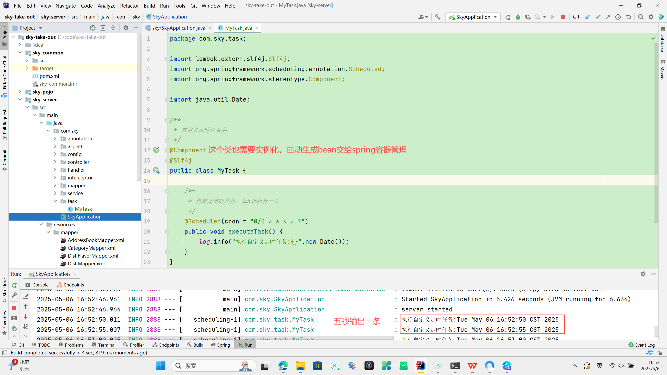This screenshot has width=667, height=375.
Task: Open the Terminal tool window
Action: pyautogui.click(x=103, y=345)
